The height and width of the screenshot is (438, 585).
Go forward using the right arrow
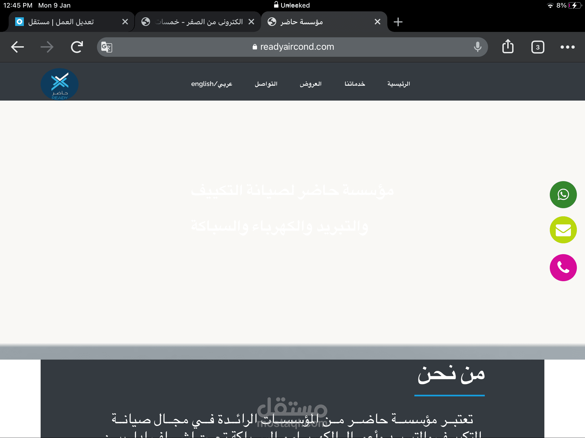coord(47,47)
